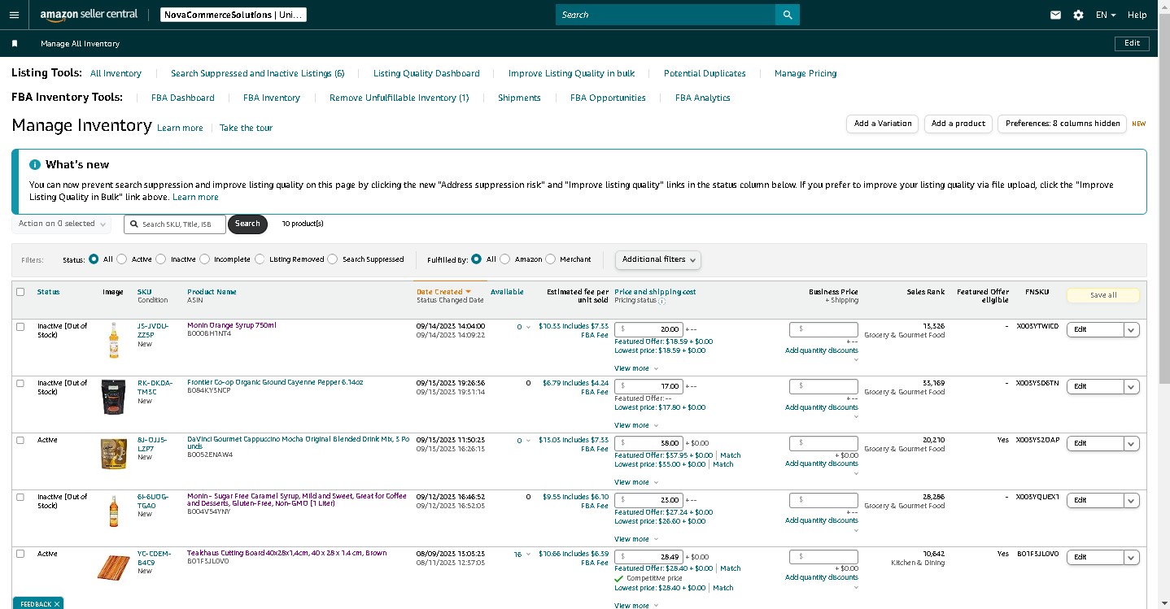Select the Search Suppressed status filter

click(332, 259)
